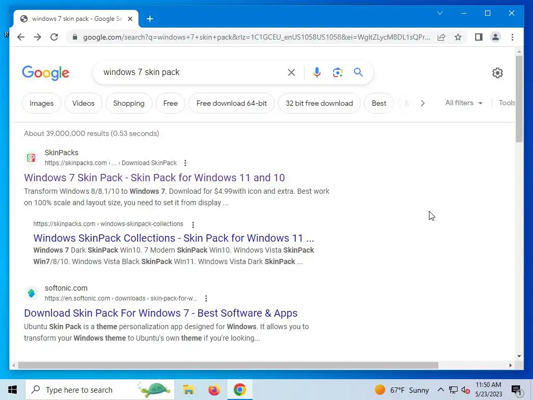The image size is (533, 400).
Task: Share this page from the address bar
Action: pos(441,37)
